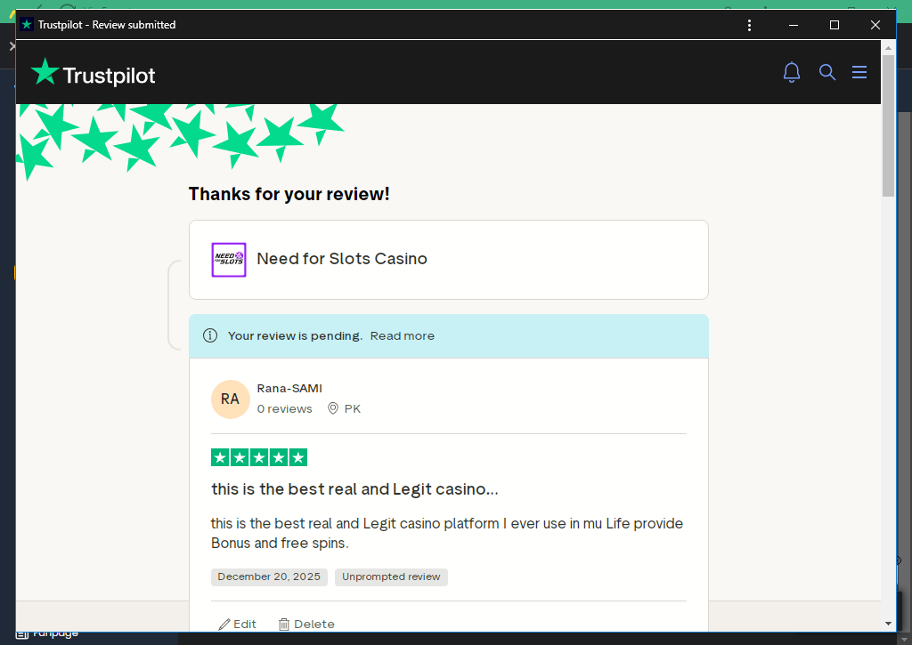The width and height of the screenshot is (912, 645).
Task: Delete the submitted review
Action: 306,624
